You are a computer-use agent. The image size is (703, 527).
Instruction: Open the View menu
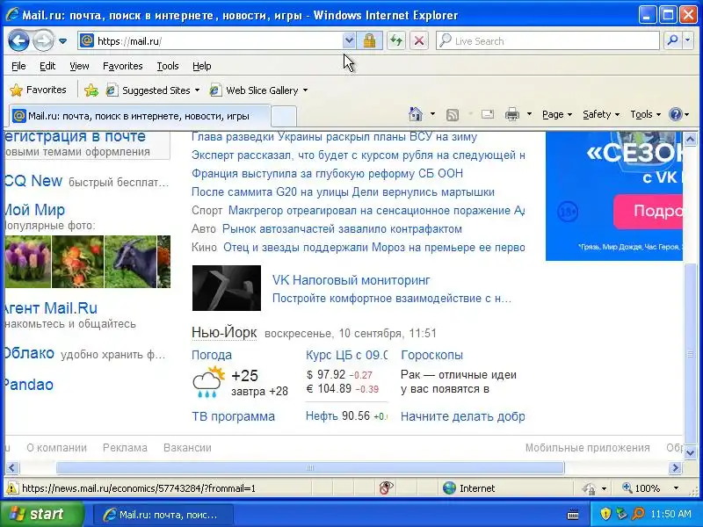point(79,67)
